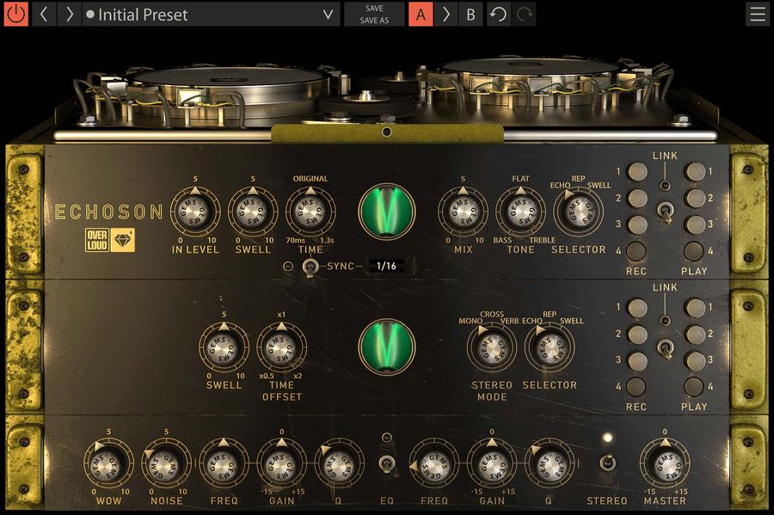Click the TIME OFFSET knob
This screenshot has height=515, width=774.
point(281,347)
